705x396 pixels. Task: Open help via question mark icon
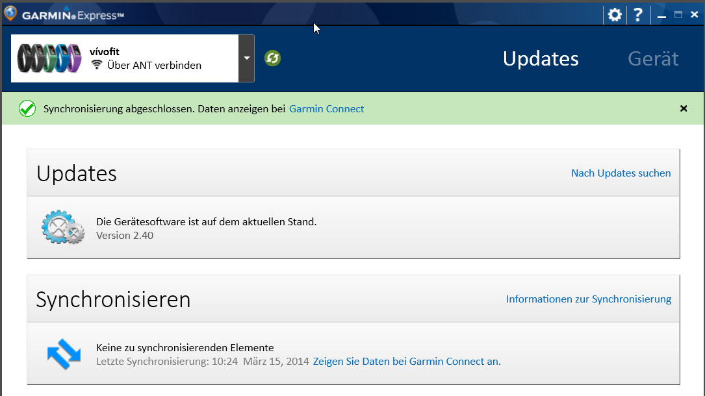click(x=638, y=14)
